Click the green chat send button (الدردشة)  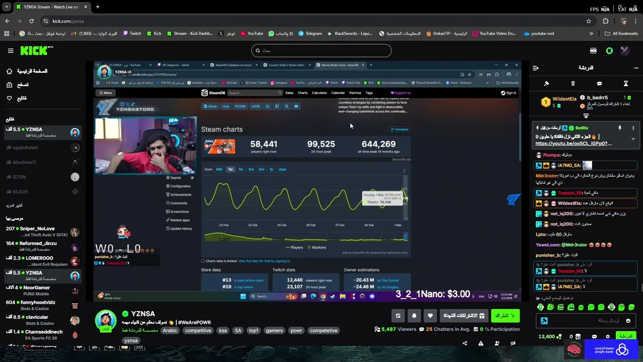[x=625, y=336]
